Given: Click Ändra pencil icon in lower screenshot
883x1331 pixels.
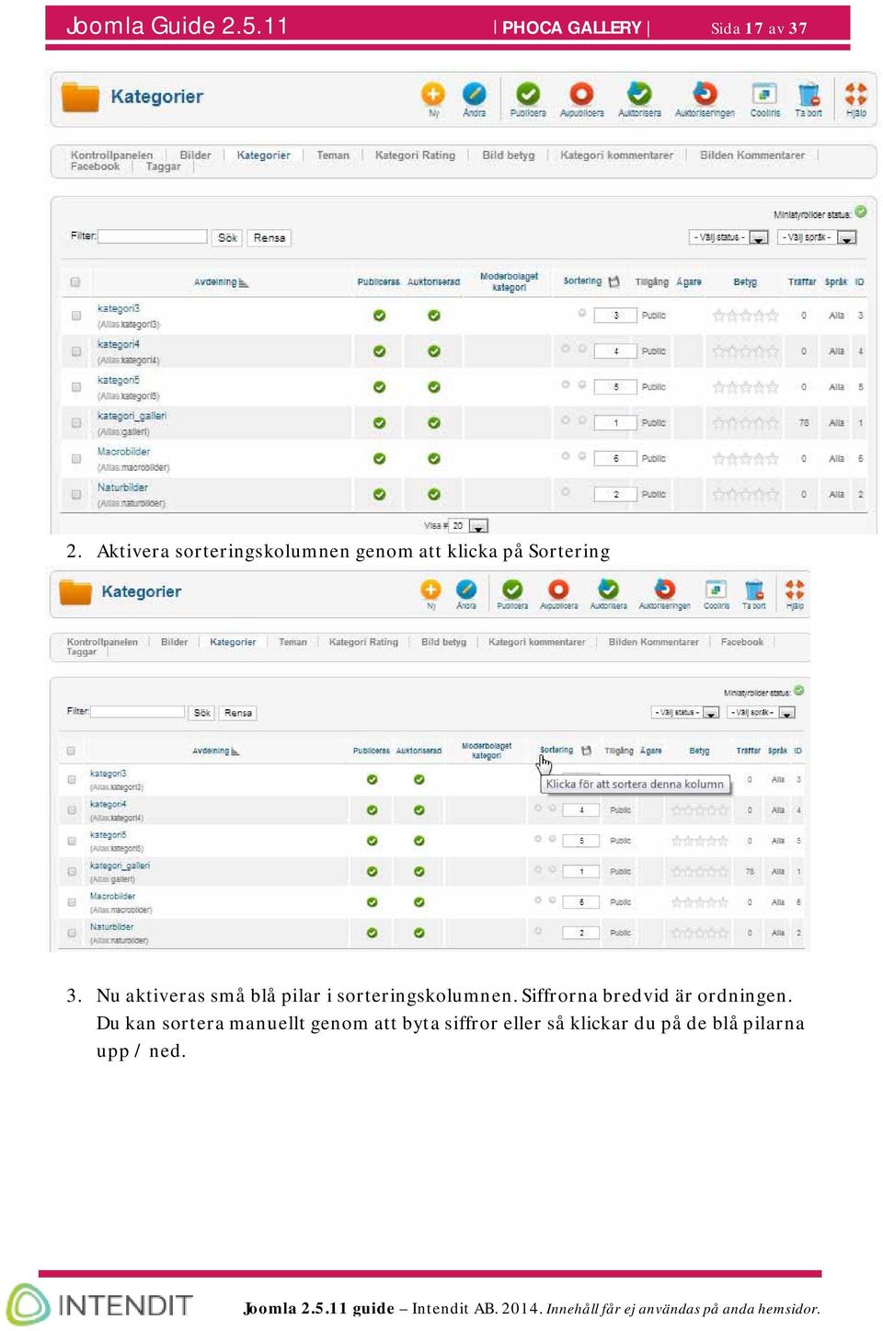Looking at the screenshot, I should [466, 589].
